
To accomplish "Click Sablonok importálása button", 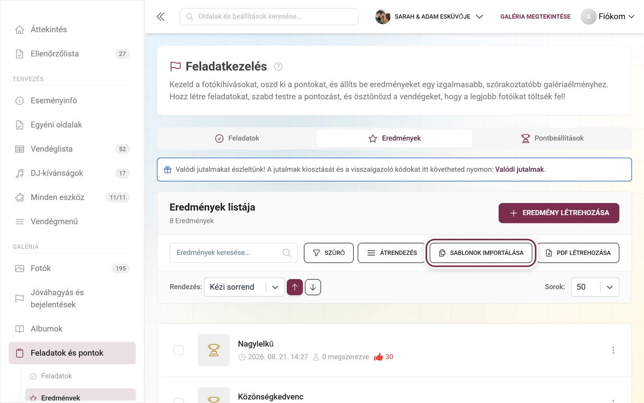I will [481, 253].
